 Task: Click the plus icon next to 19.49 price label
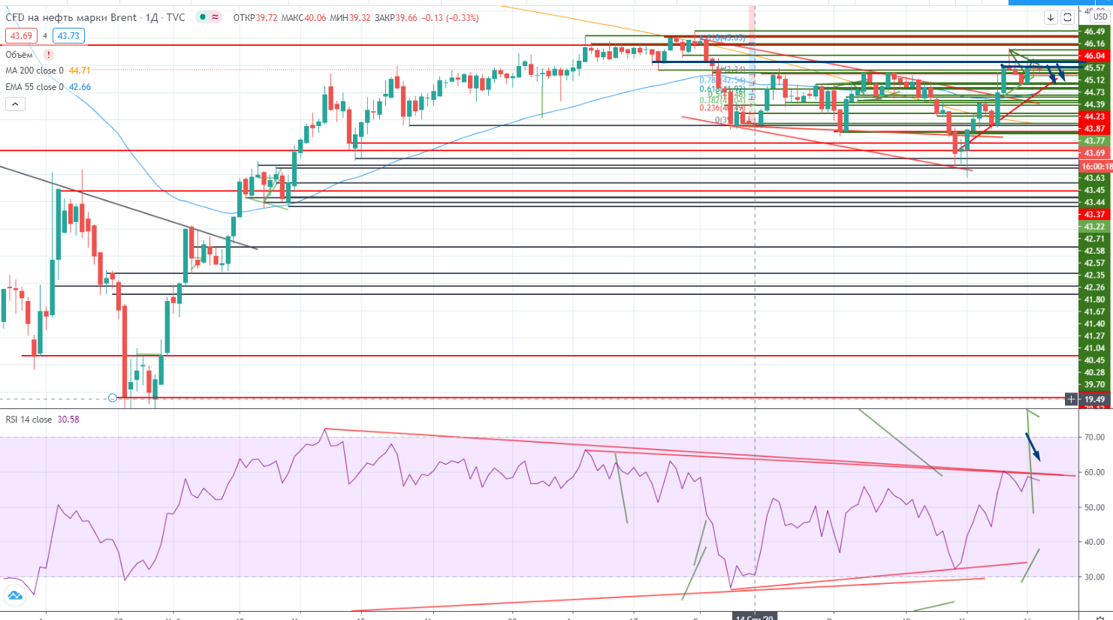point(1071,399)
